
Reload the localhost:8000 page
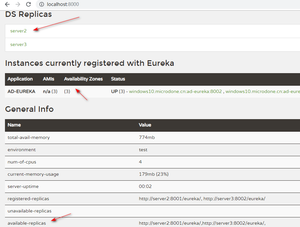click(28, 4)
